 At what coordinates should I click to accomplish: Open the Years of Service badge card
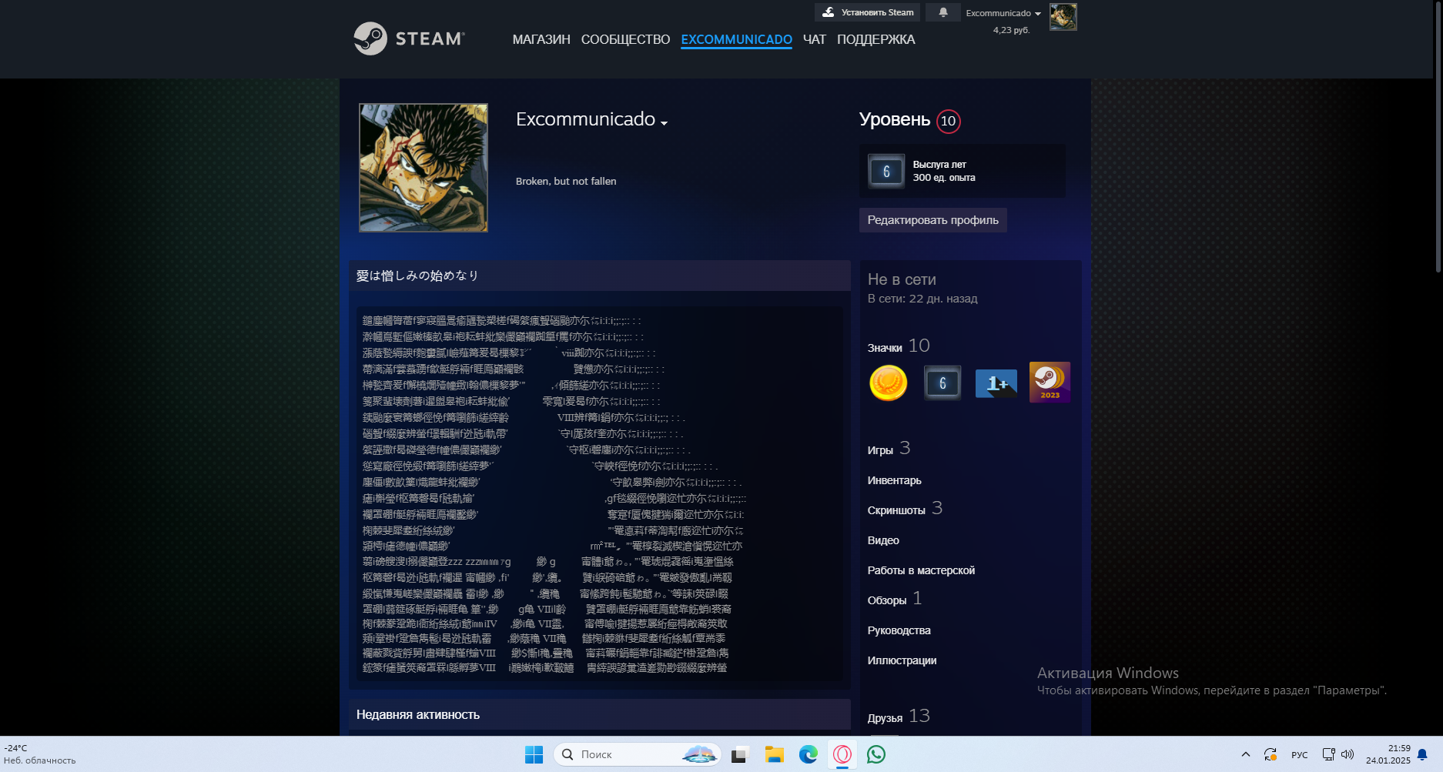[x=962, y=171]
